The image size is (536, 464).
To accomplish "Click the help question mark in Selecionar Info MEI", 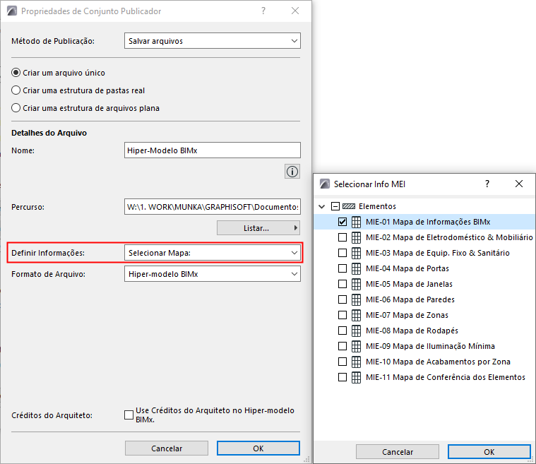I will pos(487,184).
